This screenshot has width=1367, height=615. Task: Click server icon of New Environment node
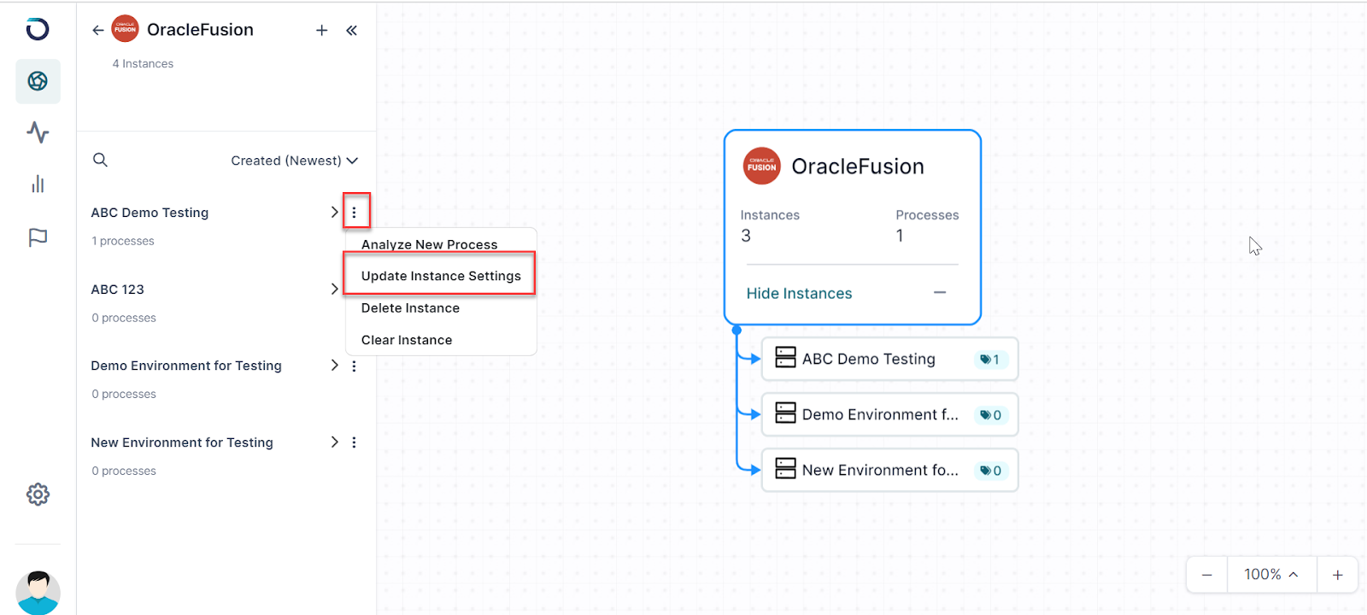(x=785, y=468)
